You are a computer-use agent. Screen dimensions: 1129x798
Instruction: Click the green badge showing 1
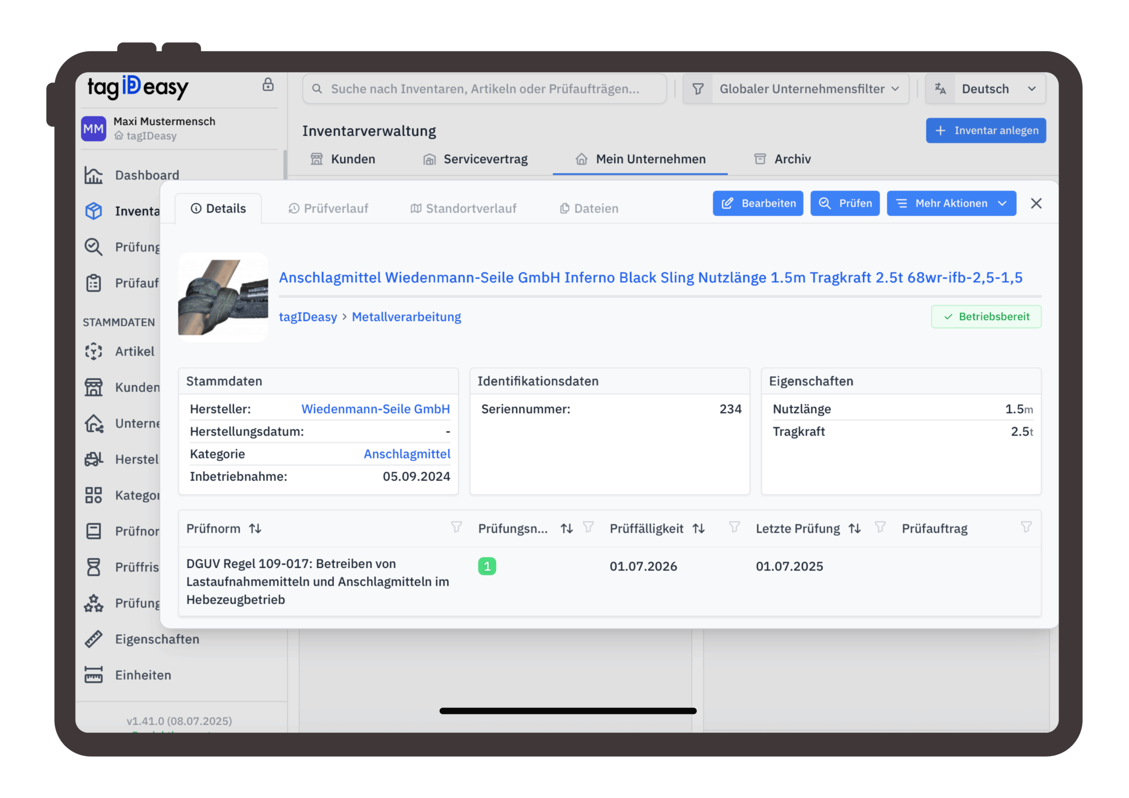[x=487, y=566]
